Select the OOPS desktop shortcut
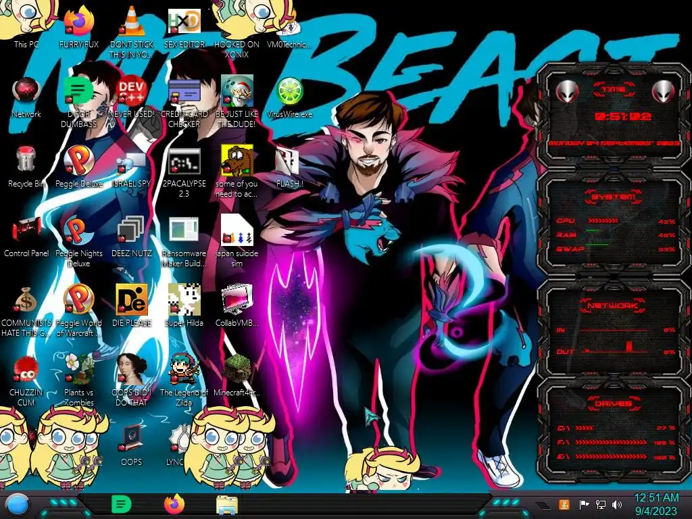This screenshot has height=519, width=692. coord(132,445)
